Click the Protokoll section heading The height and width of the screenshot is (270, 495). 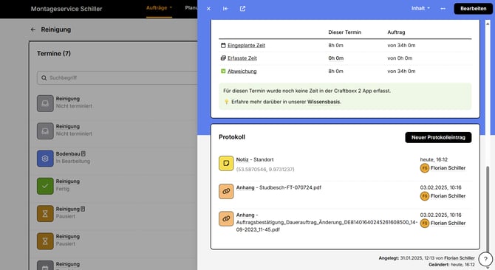[232, 137]
